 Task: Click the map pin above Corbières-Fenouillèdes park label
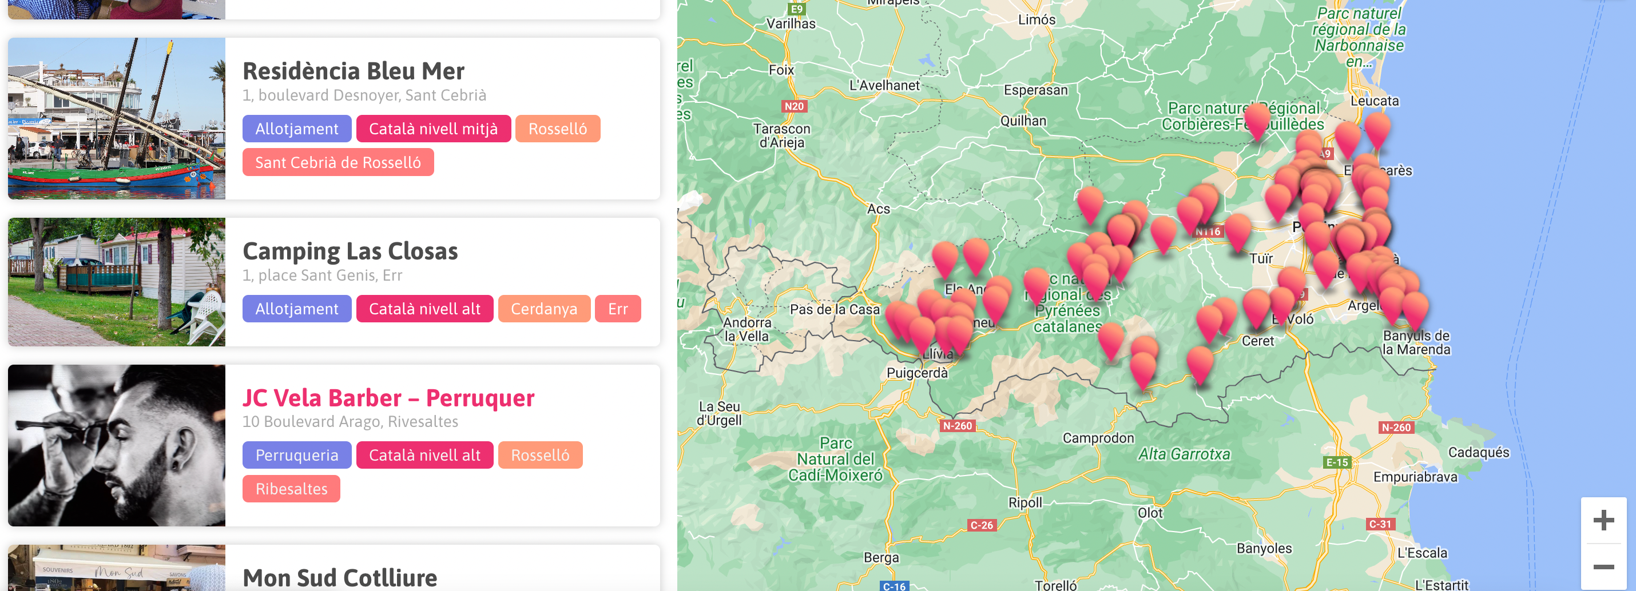(x=1257, y=121)
